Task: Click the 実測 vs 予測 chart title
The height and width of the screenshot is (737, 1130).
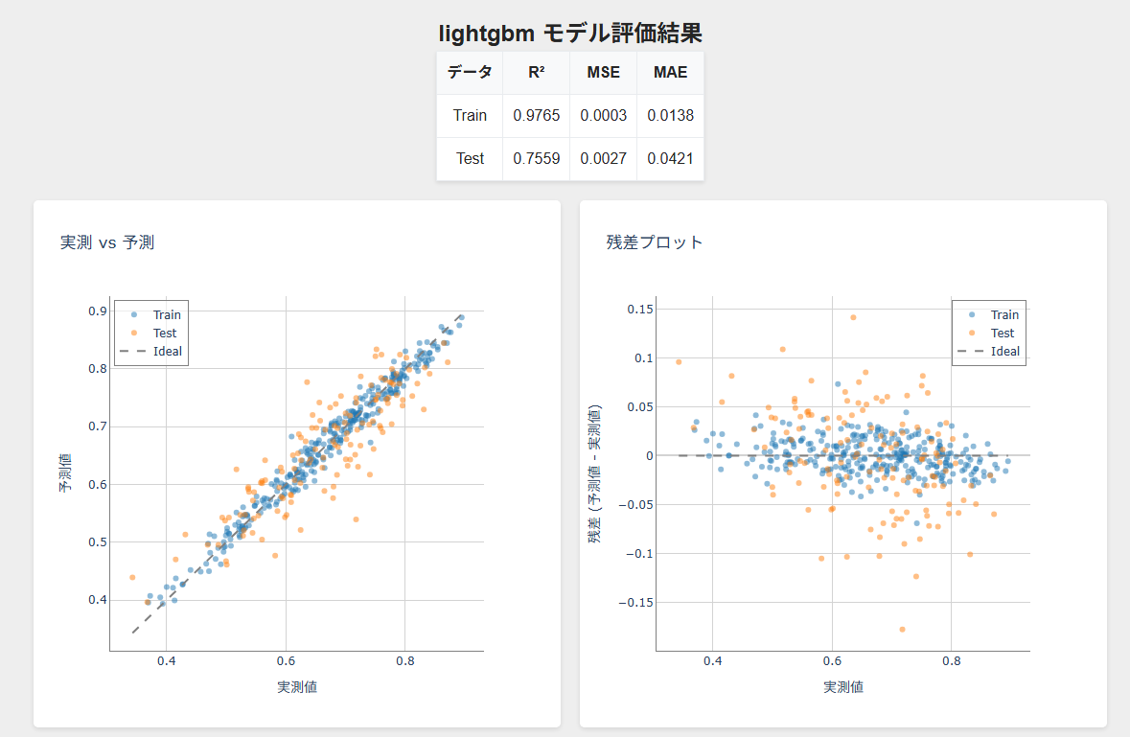Action: click(106, 242)
